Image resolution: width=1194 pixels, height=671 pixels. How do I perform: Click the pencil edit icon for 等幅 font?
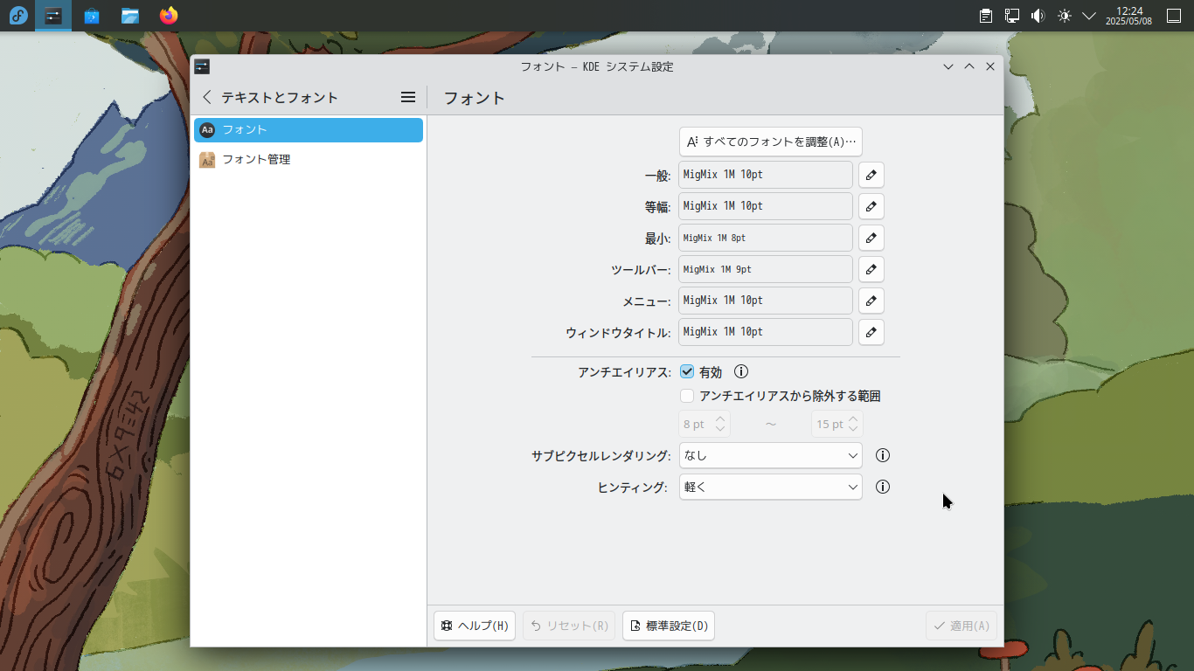[871, 206]
